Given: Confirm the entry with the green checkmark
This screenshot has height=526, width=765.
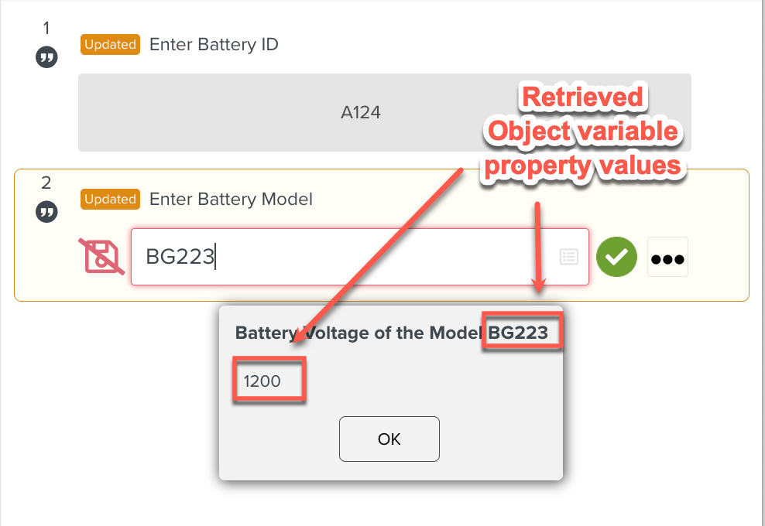Looking at the screenshot, I should coord(616,257).
